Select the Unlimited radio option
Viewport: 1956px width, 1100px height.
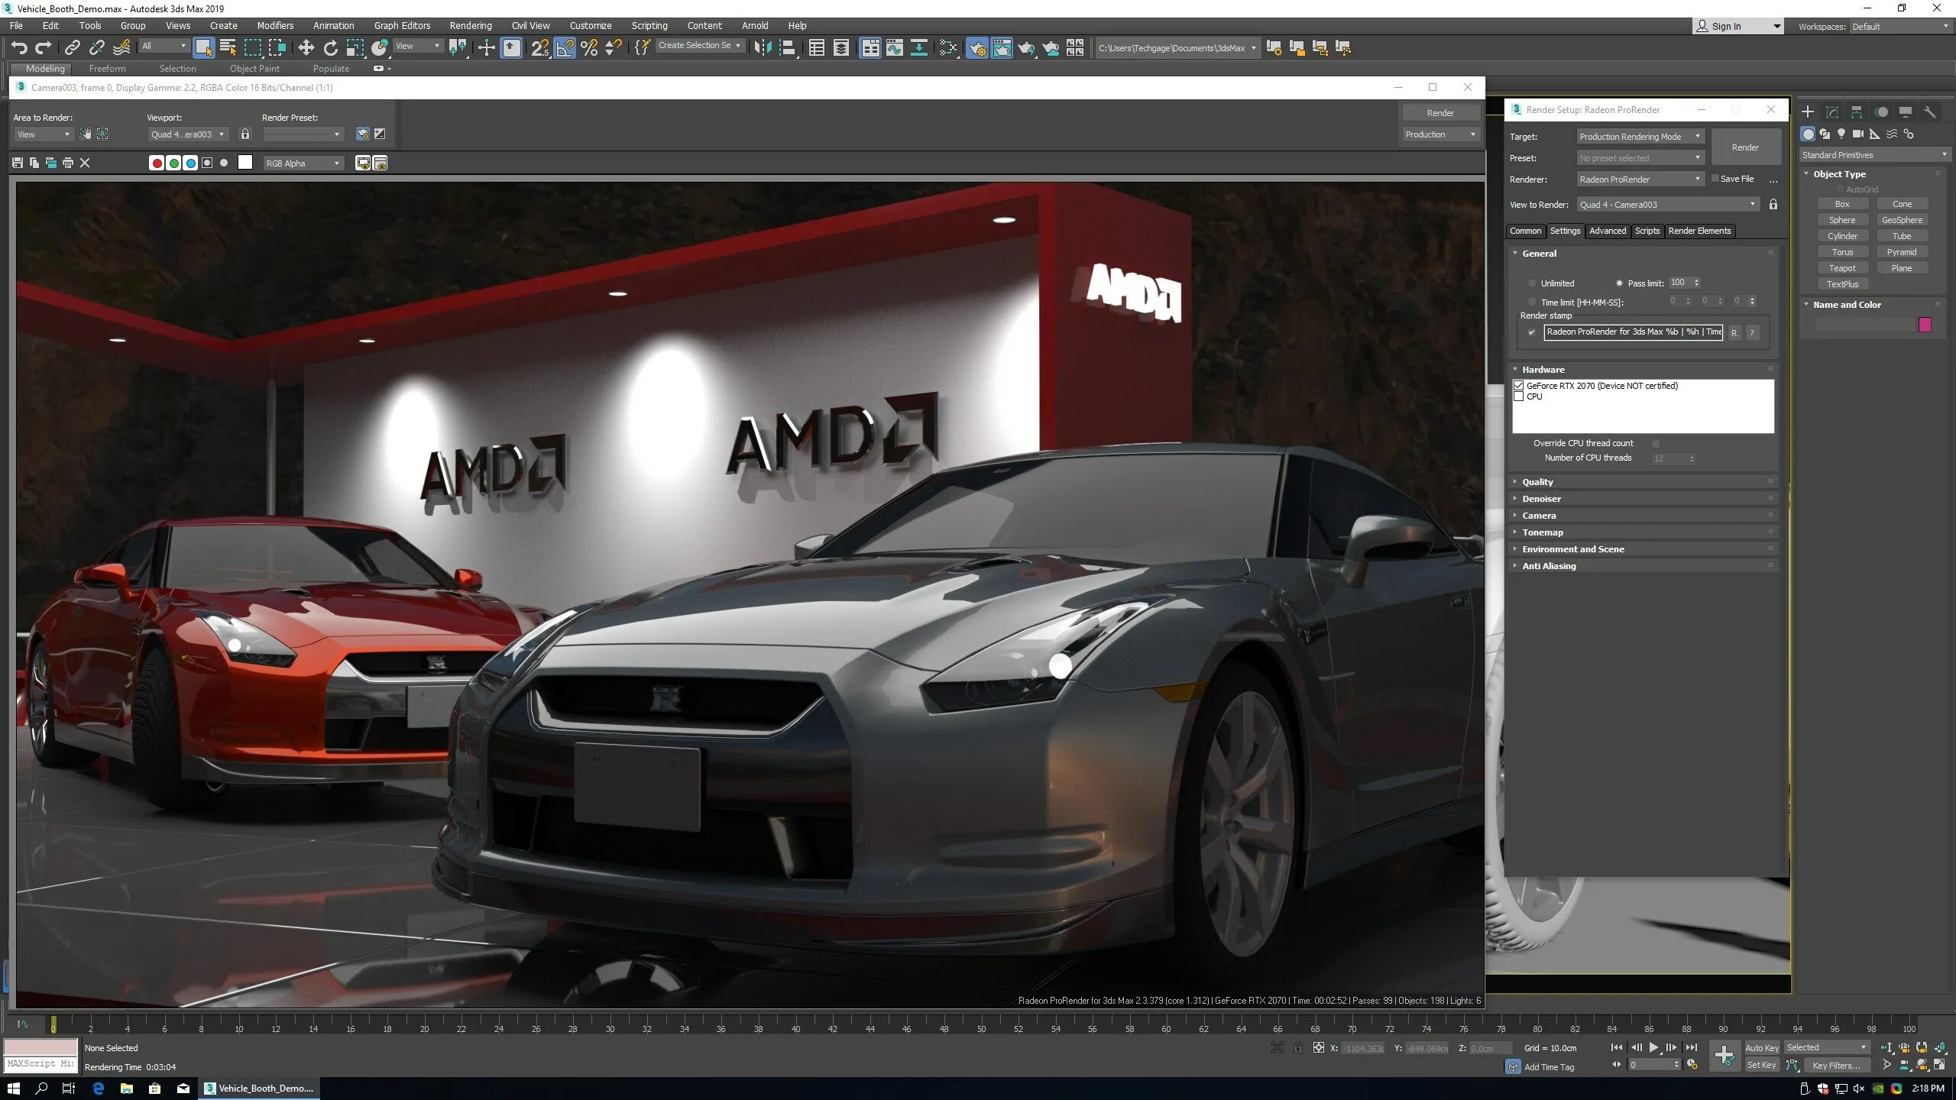(1533, 283)
